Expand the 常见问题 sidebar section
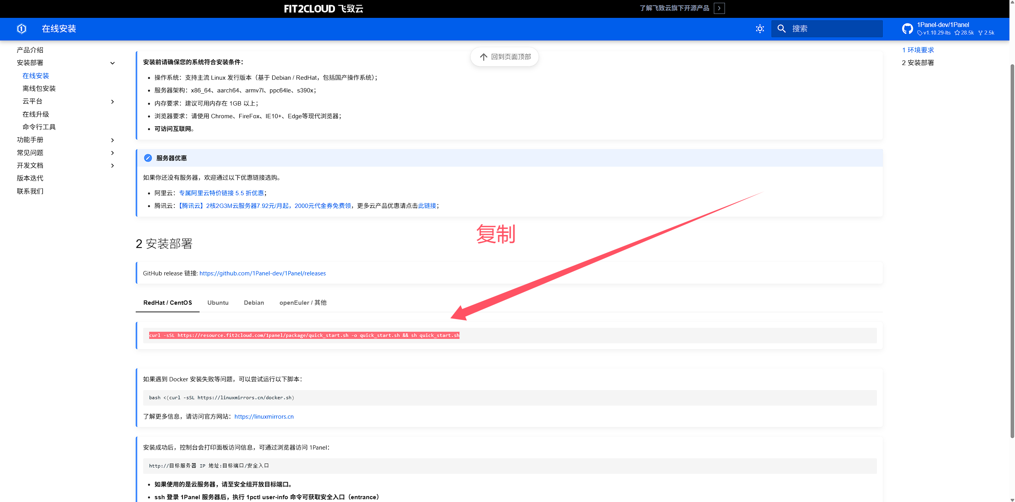This screenshot has width=1015, height=502. [x=112, y=153]
